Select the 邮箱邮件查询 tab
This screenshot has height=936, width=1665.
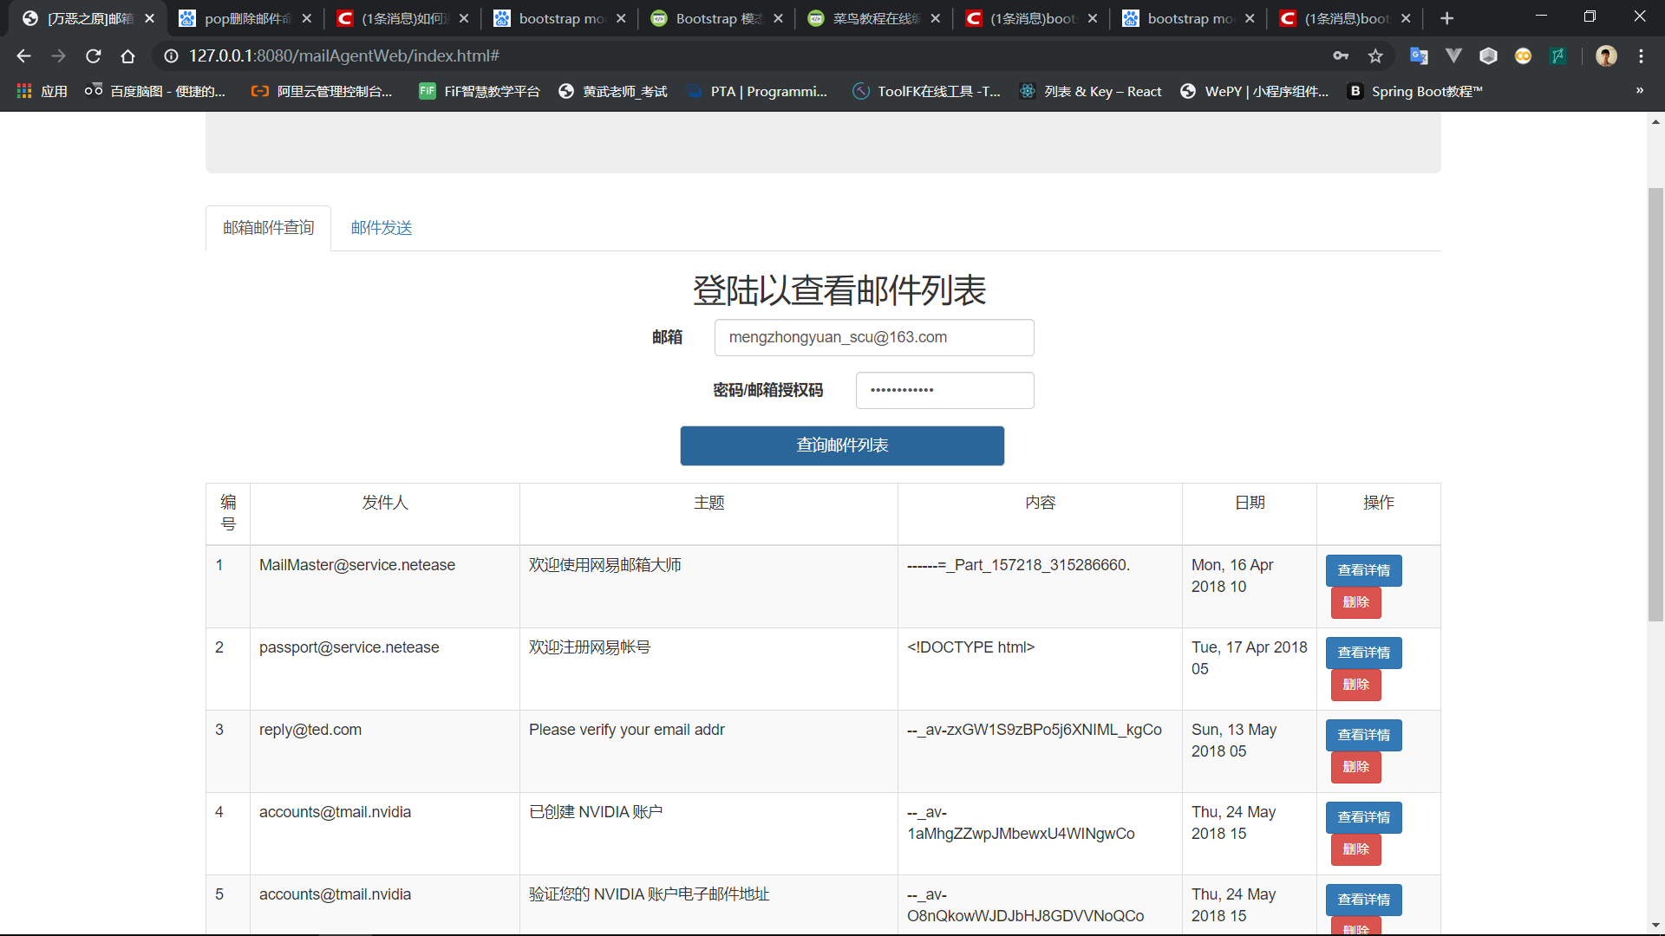(268, 228)
